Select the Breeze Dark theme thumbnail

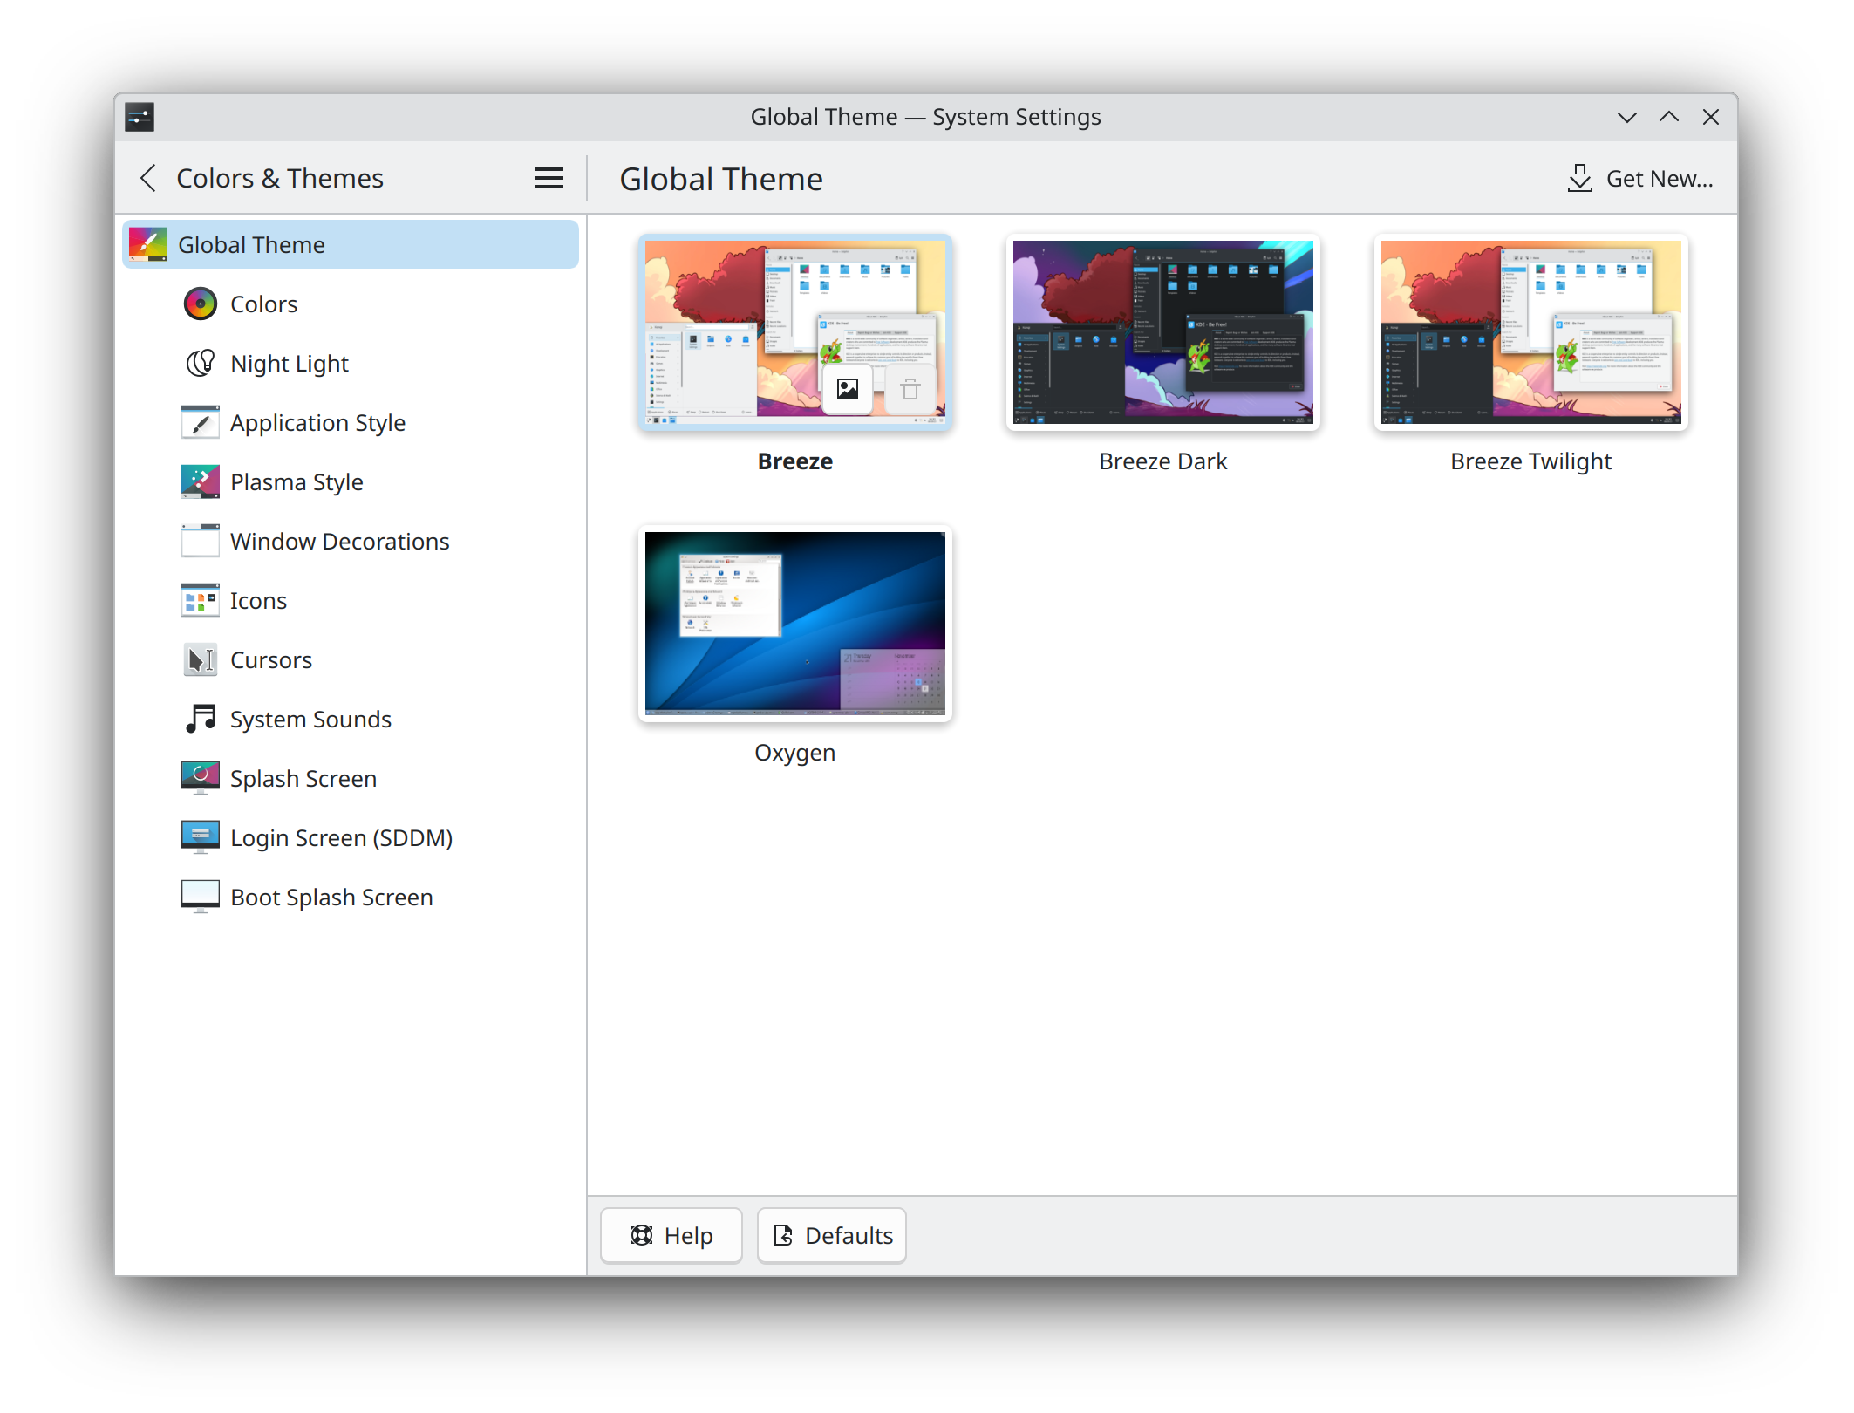(1162, 332)
